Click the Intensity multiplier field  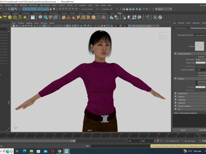tap(200, 70)
